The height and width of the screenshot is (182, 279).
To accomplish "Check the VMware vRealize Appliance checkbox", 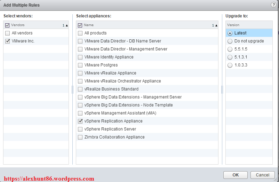I will (x=80, y=73).
